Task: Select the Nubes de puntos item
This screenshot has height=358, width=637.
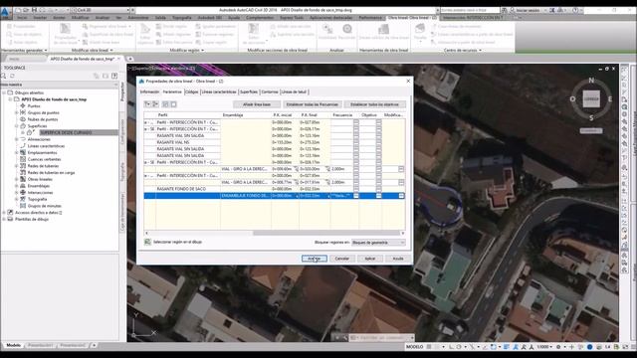Action: (x=43, y=119)
